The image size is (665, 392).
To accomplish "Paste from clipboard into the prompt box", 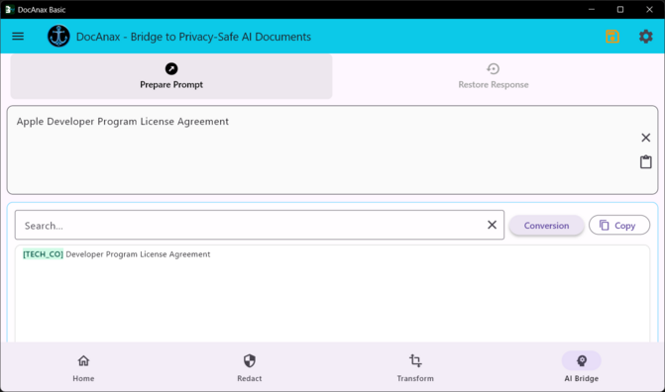I will [645, 162].
